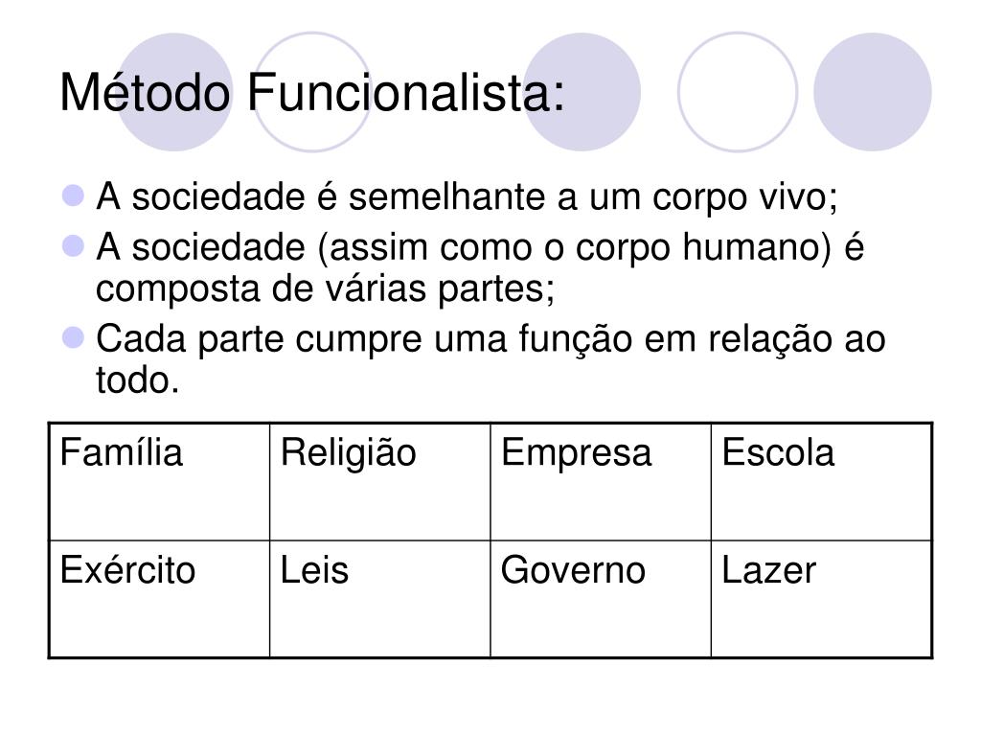Click the empty outlined circle near top right
Screen dimensions: 981x736
pyautogui.click(x=738, y=92)
